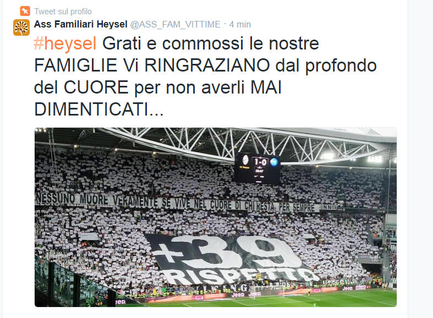Open the 'Ass Familiari Heysel' profile name
The height and width of the screenshot is (318, 433).
(81, 24)
